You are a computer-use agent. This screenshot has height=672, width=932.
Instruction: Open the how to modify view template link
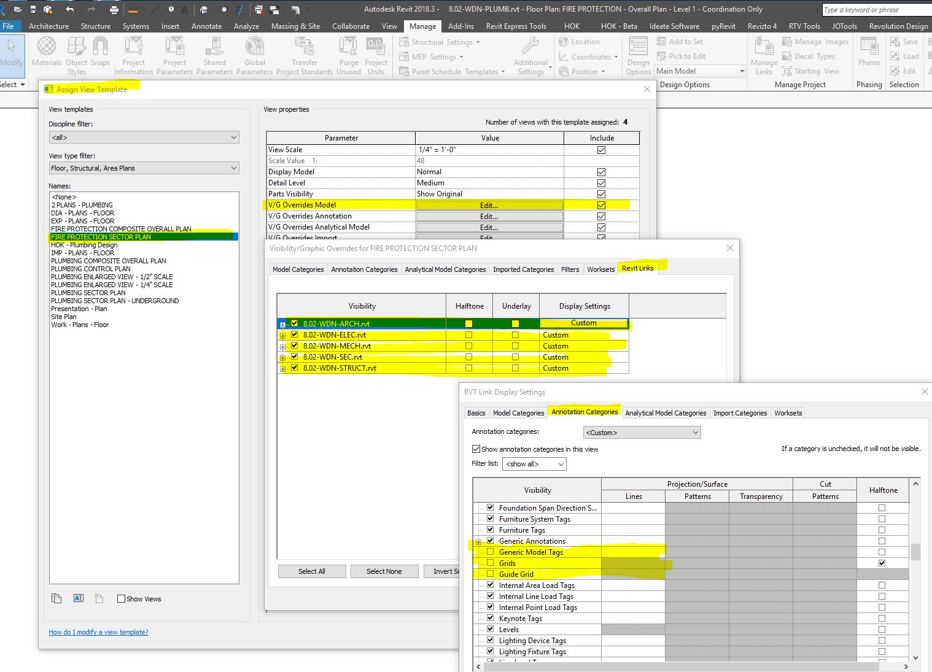(98, 631)
